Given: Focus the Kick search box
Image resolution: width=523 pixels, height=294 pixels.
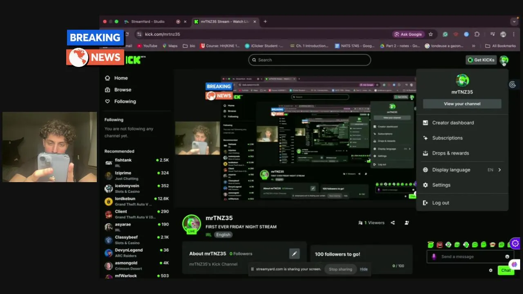Looking at the screenshot, I should [x=309, y=60].
